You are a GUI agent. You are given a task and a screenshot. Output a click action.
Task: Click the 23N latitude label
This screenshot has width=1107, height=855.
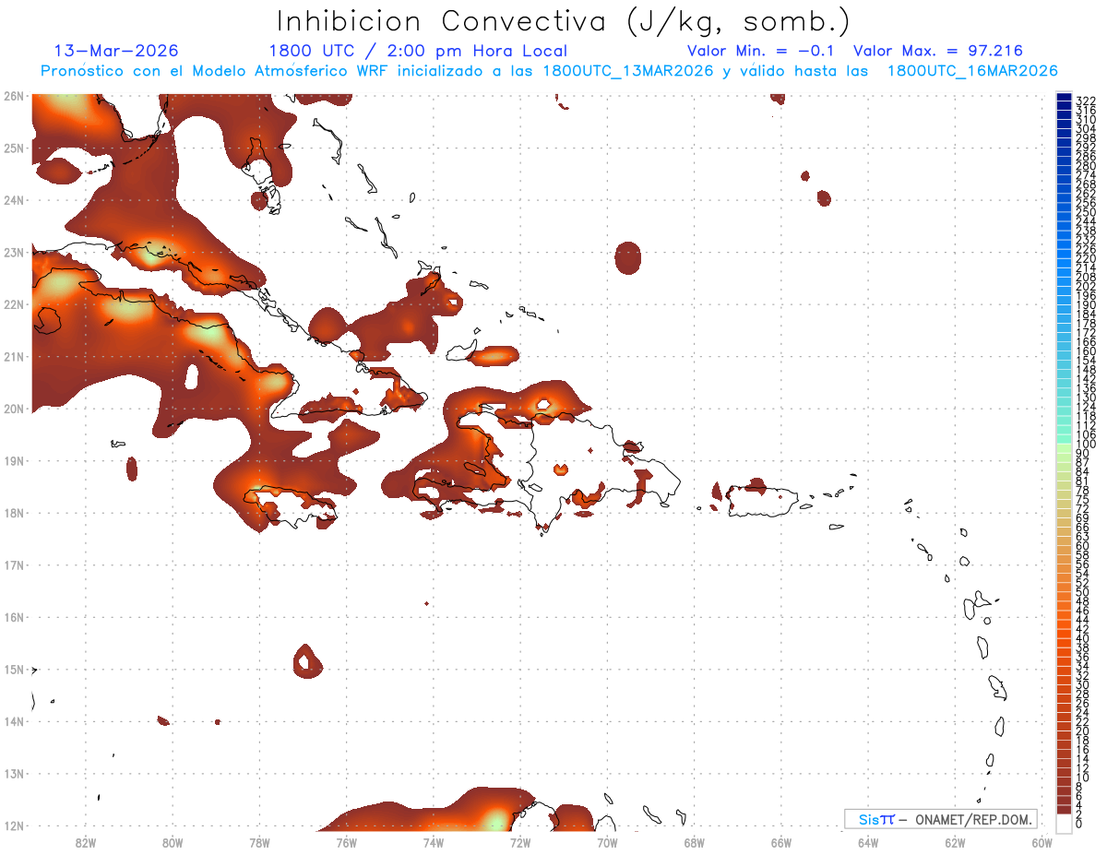click(x=13, y=252)
